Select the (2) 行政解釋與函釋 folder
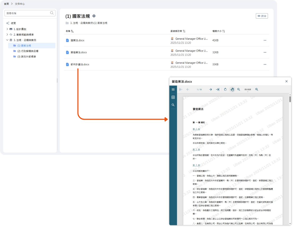The width and height of the screenshot is (293, 227). point(28,51)
